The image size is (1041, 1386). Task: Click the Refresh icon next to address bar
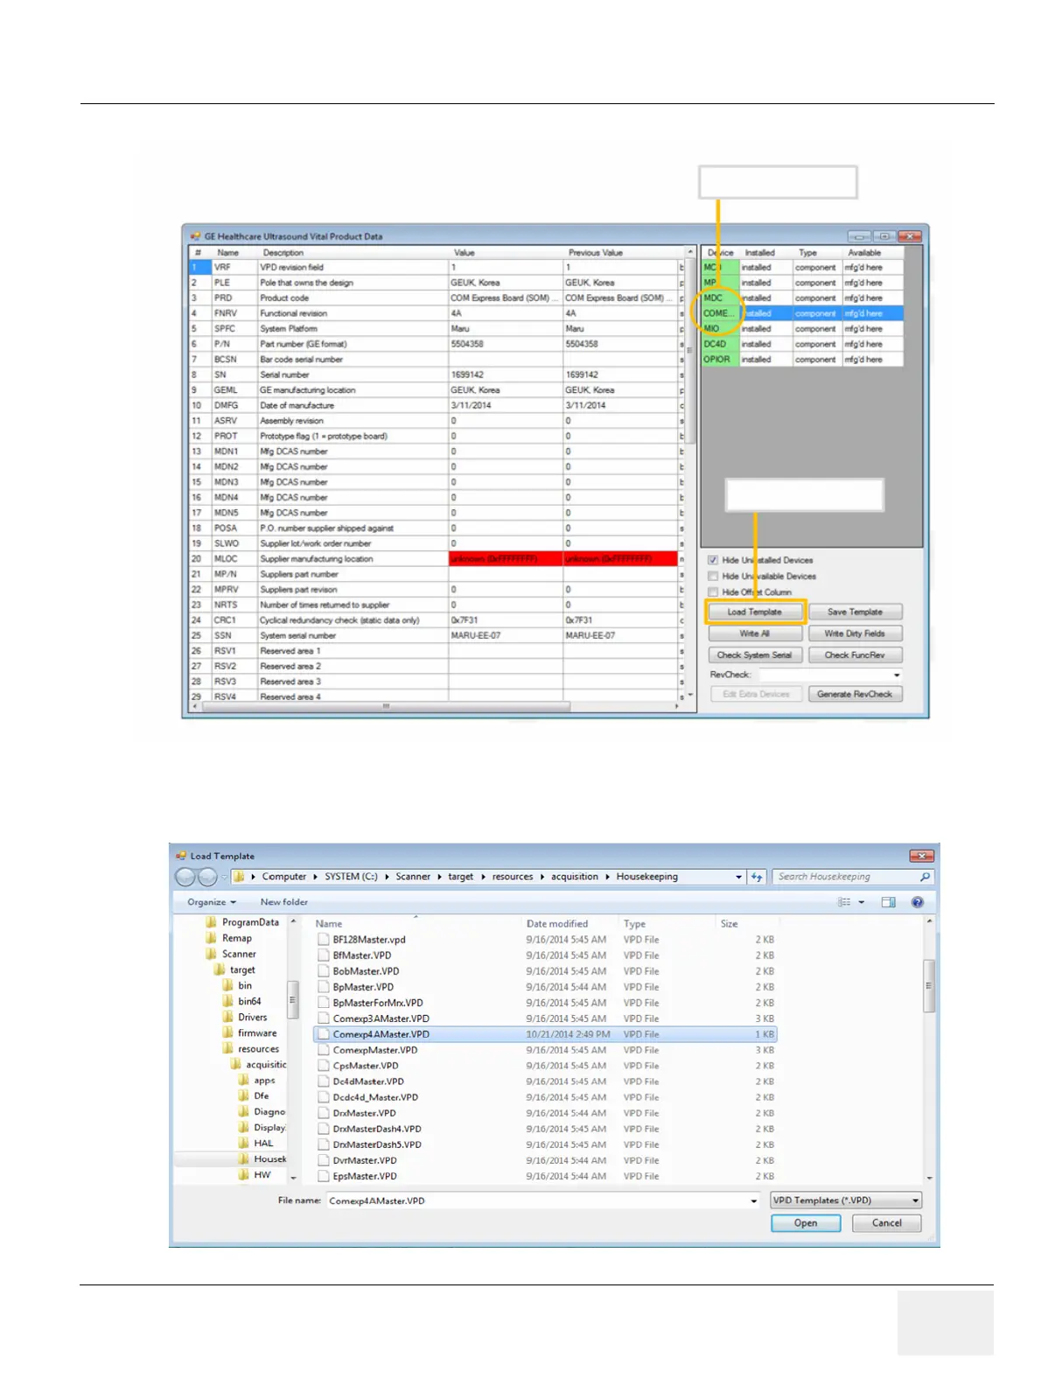757,877
